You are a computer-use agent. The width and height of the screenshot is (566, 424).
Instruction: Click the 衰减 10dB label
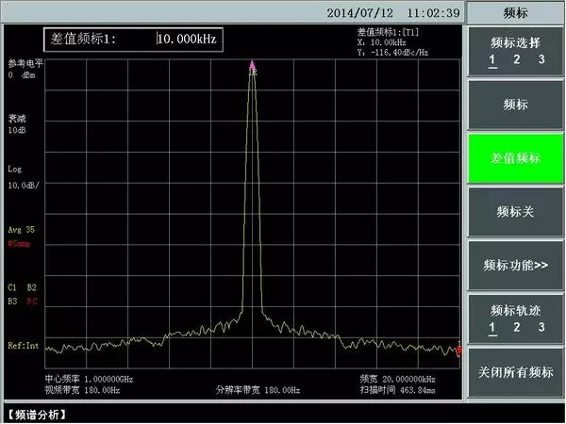click(x=17, y=124)
